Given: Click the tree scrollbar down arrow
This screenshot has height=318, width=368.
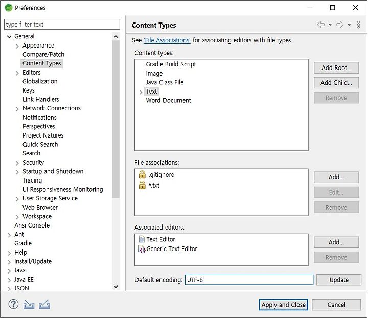Looking at the screenshot, I should click(x=116, y=287).
